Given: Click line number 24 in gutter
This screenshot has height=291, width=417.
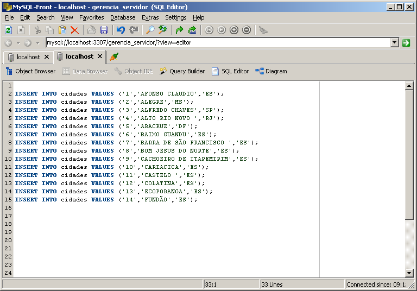Looking at the screenshot, I should click(x=8, y=273).
